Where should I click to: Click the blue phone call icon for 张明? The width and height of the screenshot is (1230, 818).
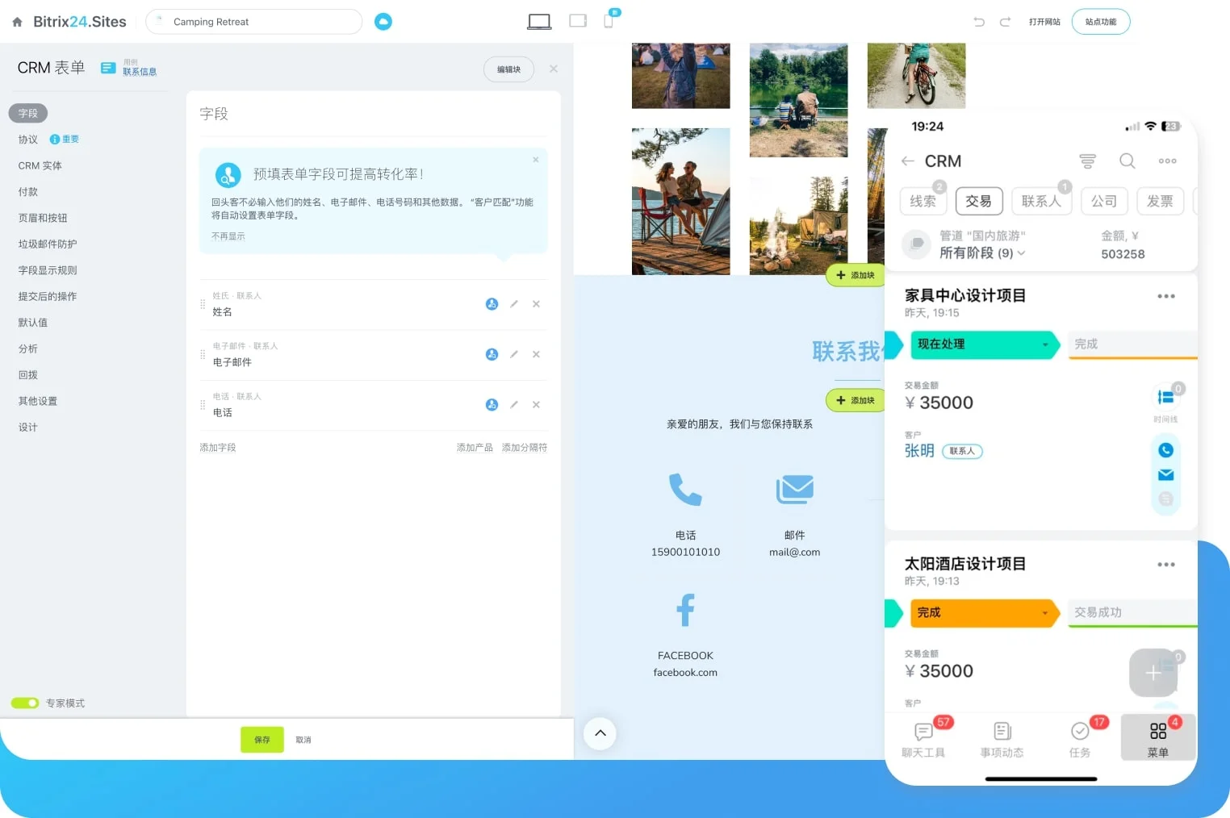[1165, 450]
